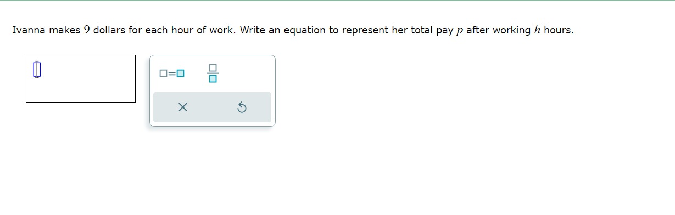Click the italic variable h in the question
Screen dimensions: 675x215
tap(537, 30)
